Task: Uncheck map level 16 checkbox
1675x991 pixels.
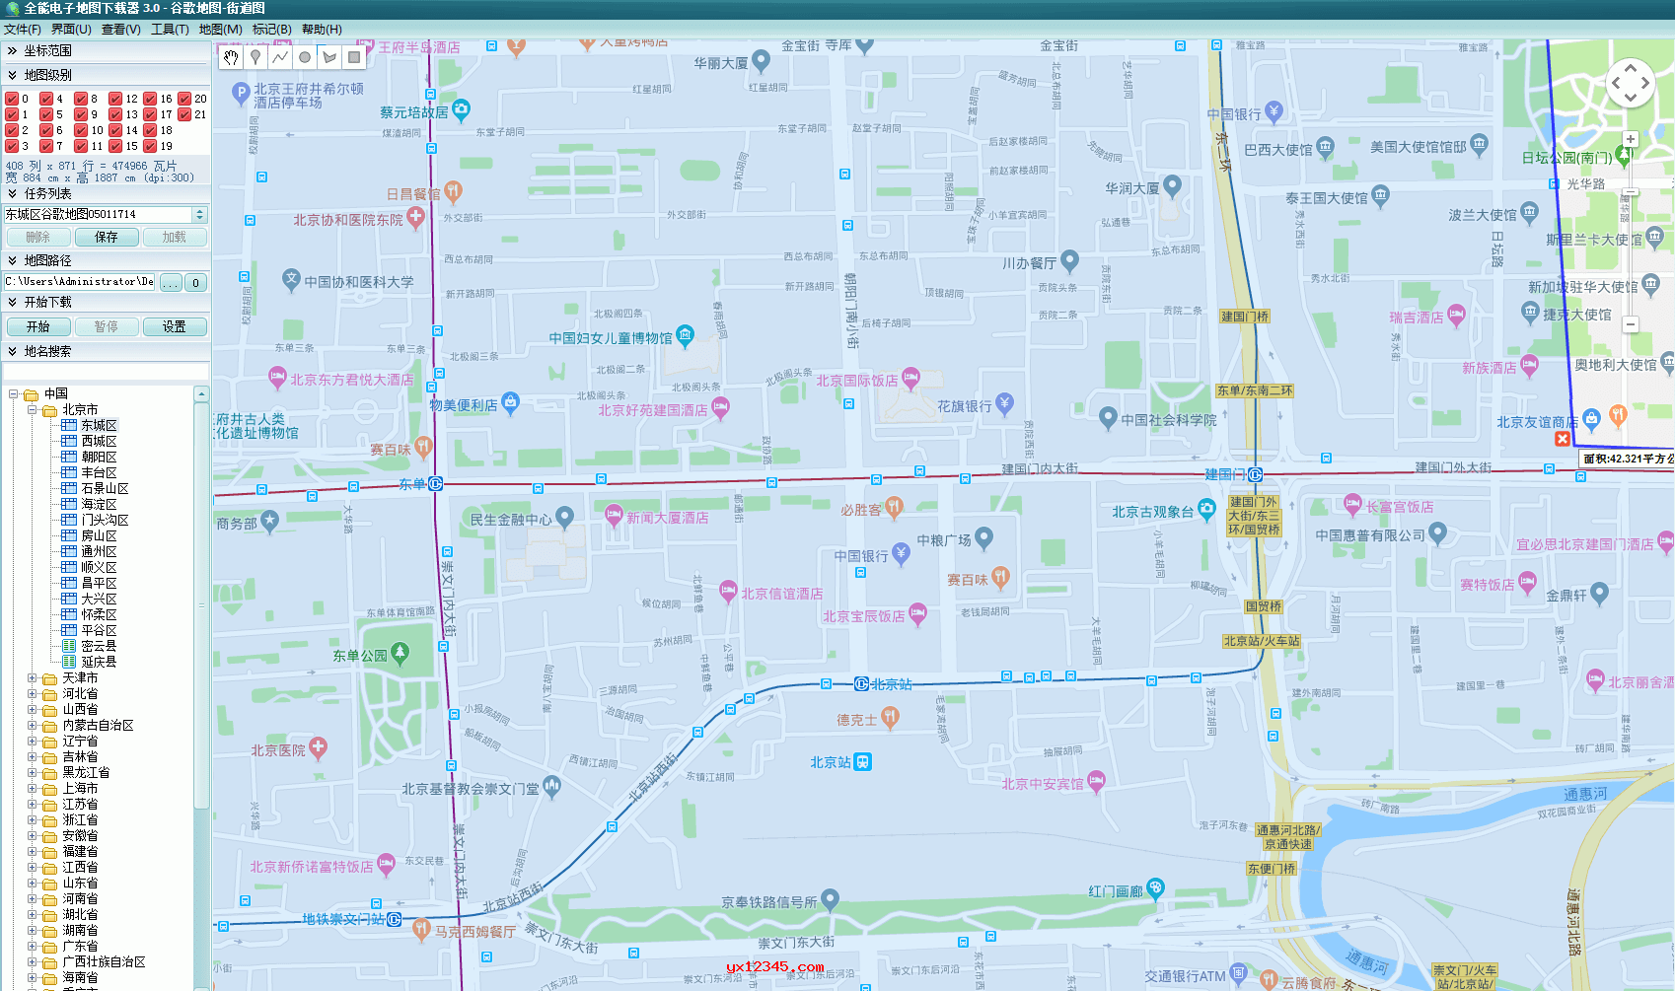Action: pyautogui.click(x=150, y=99)
